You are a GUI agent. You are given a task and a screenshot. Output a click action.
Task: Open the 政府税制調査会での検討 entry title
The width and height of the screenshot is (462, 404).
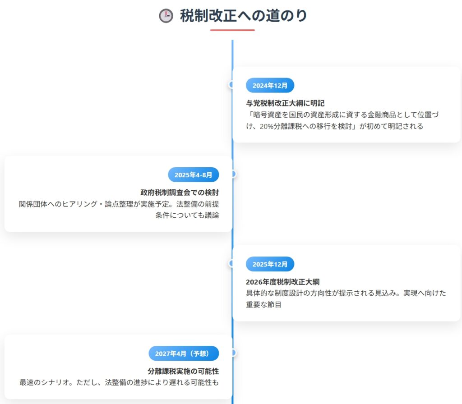(x=180, y=192)
